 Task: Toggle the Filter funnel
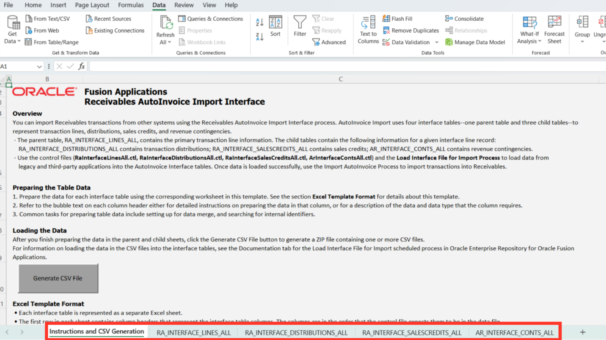click(x=300, y=26)
